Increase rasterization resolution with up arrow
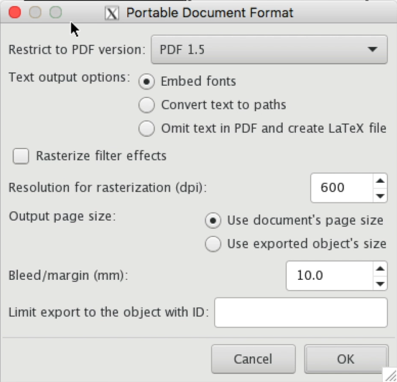 click(x=380, y=181)
